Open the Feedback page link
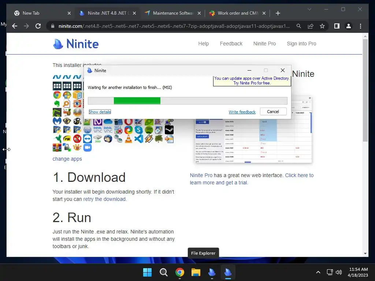Screen dimensions: 375x281 click(231, 44)
